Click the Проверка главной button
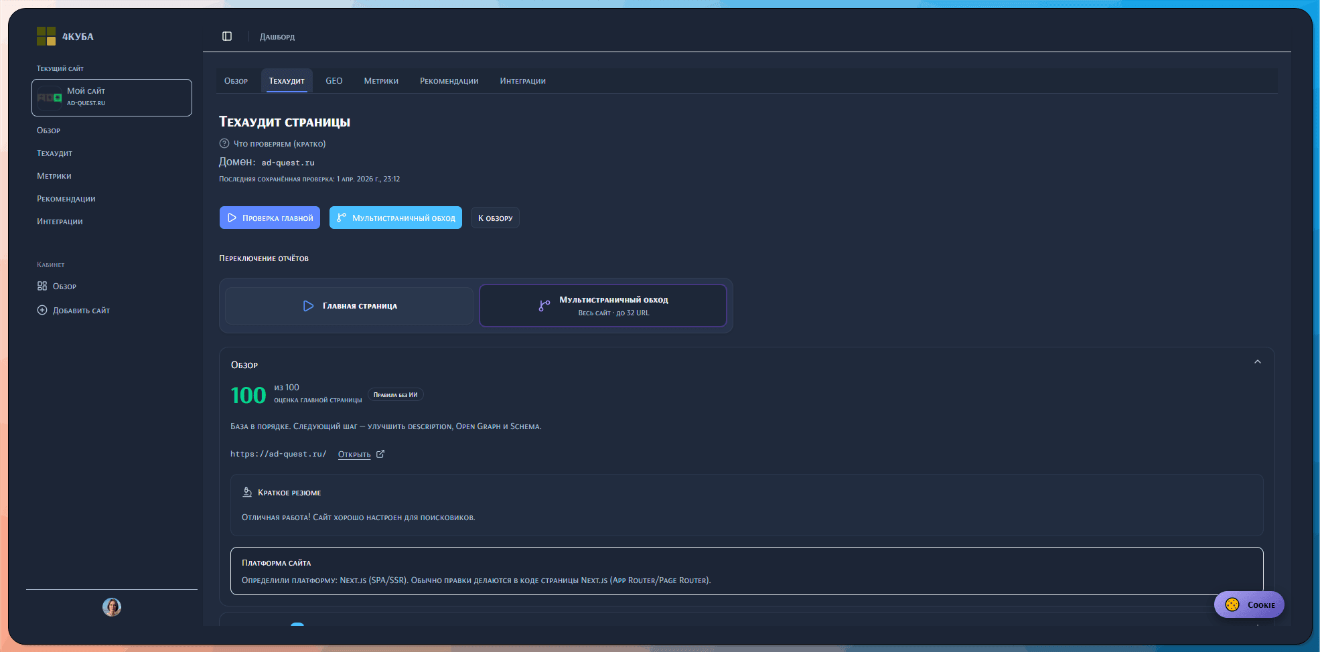This screenshot has height=652, width=1320. tap(270, 218)
